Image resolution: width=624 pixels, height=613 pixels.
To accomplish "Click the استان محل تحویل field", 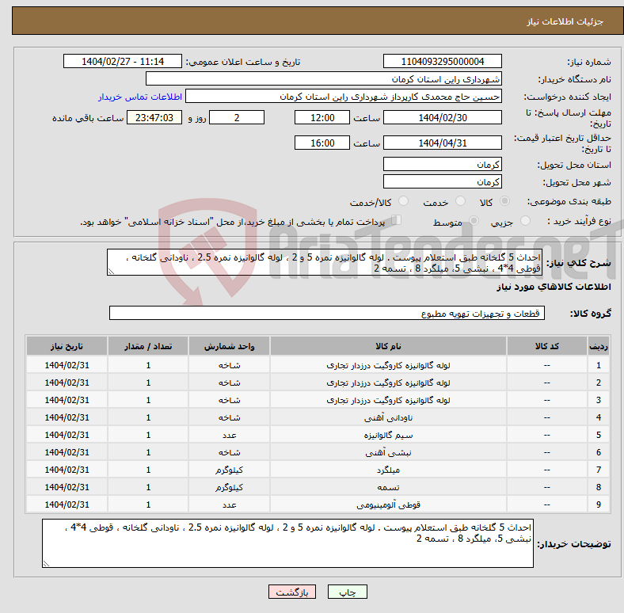I will [442, 165].
